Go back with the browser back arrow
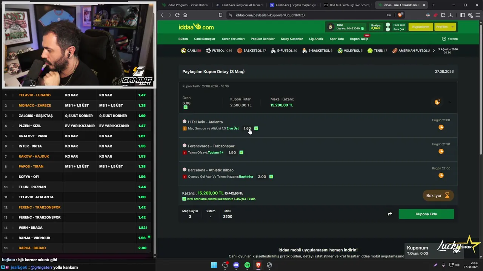This screenshot has height=271, width=483. (x=162, y=15)
